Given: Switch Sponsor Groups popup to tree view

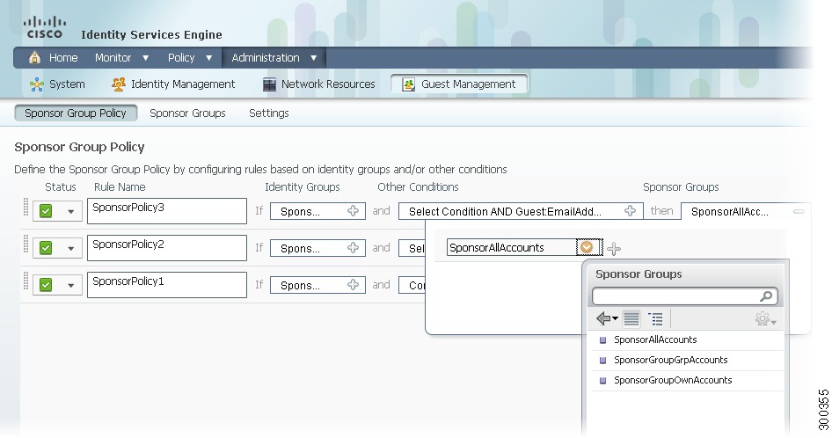Looking at the screenshot, I should coord(655,318).
